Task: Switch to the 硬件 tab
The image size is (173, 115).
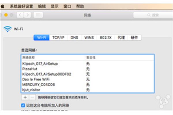Action: pyautogui.click(x=134, y=38)
